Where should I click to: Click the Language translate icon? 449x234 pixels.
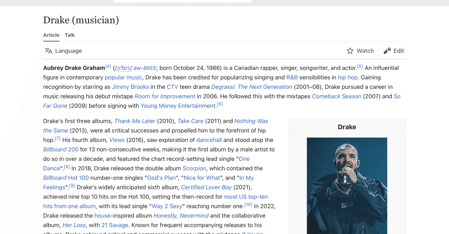click(49, 51)
